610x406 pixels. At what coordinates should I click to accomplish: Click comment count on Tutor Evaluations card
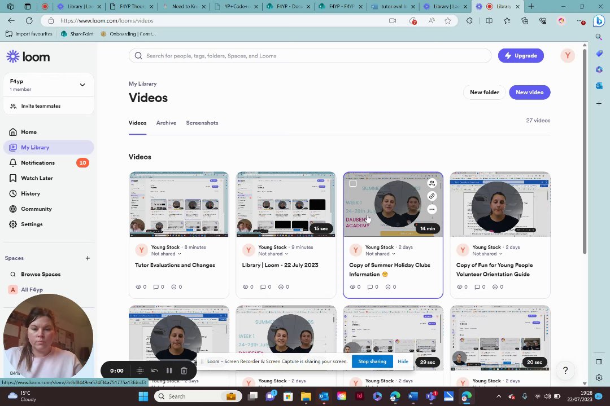click(x=158, y=287)
